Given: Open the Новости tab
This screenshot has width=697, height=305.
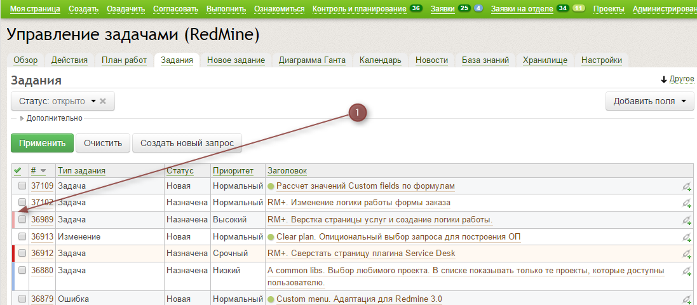Looking at the screenshot, I should coord(431,60).
